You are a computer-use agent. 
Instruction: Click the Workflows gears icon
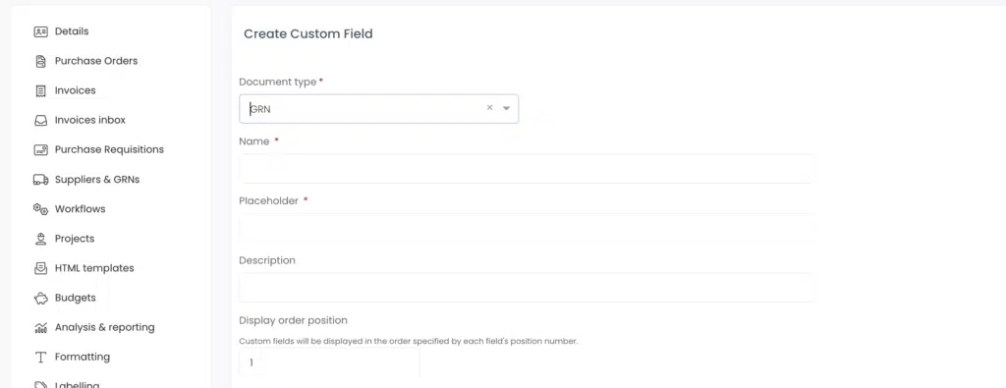(x=41, y=209)
